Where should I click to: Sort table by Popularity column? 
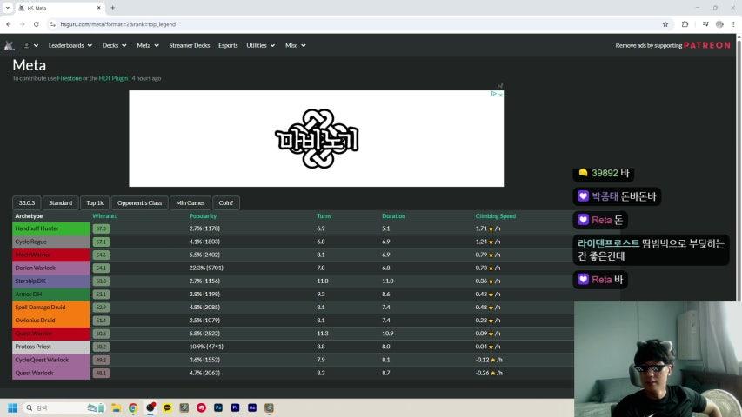click(203, 216)
